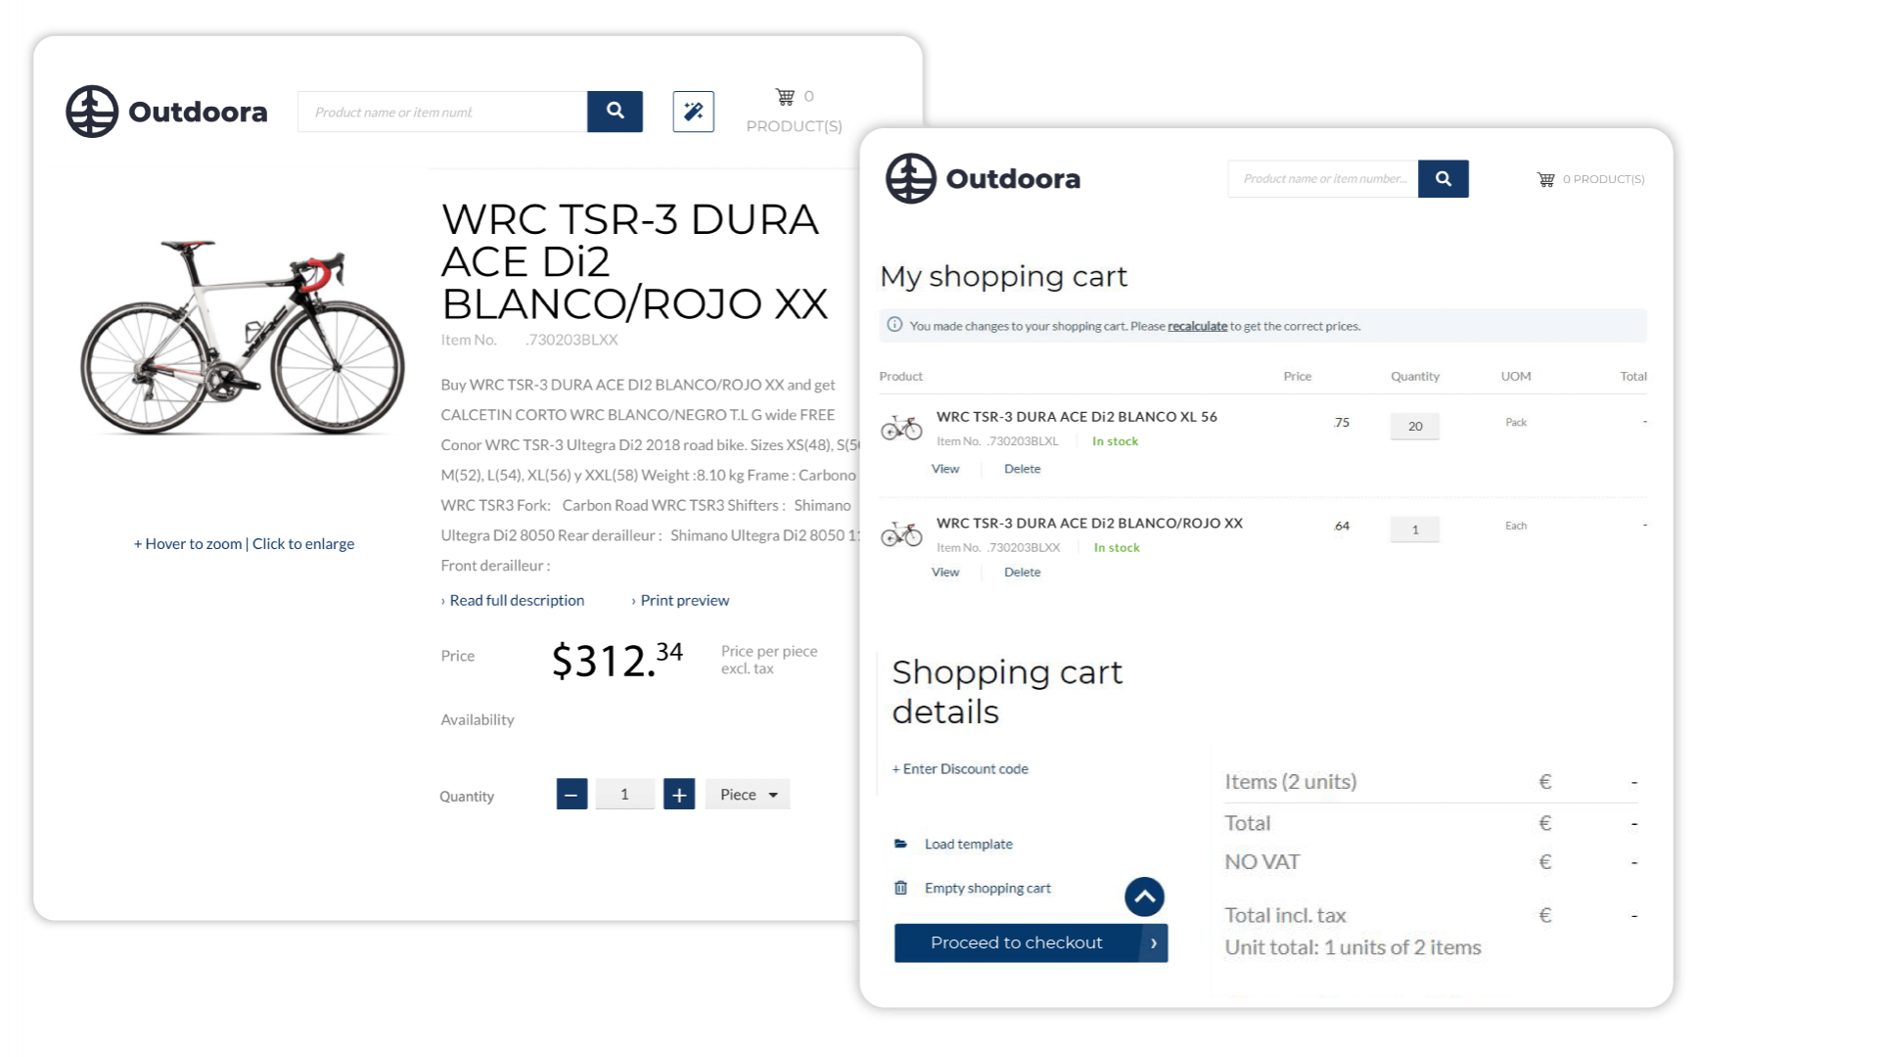The height and width of the screenshot is (1057, 1879).
Task: Click the Outdoora tree/compass logo icon
Action: [92, 111]
